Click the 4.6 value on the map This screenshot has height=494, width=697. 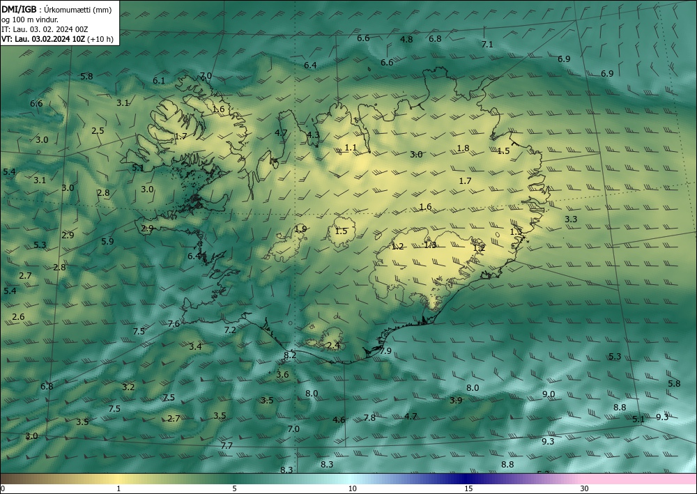pyautogui.click(x=339, y=419)
